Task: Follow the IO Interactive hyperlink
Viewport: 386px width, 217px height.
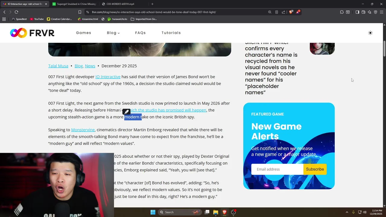Action: click(x=108, y=77)
